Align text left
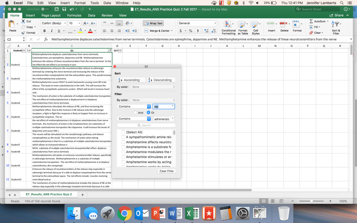This screenshot has width=357, height=223. pos(104,31)
